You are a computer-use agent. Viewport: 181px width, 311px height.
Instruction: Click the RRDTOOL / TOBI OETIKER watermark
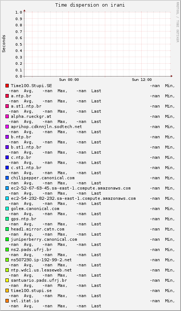click(177, 22)
